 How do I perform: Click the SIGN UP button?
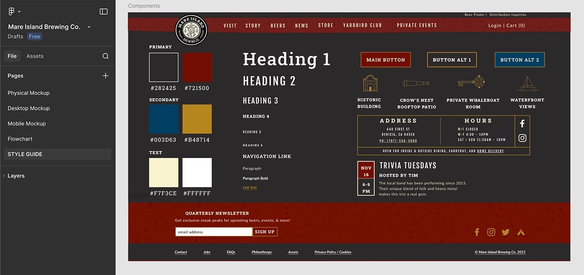pos(265,232)
